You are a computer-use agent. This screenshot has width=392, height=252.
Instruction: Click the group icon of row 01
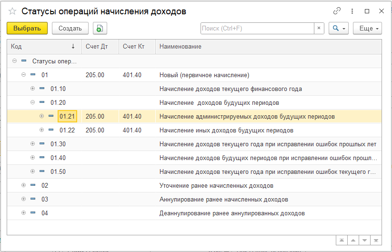tap(33, 74)
